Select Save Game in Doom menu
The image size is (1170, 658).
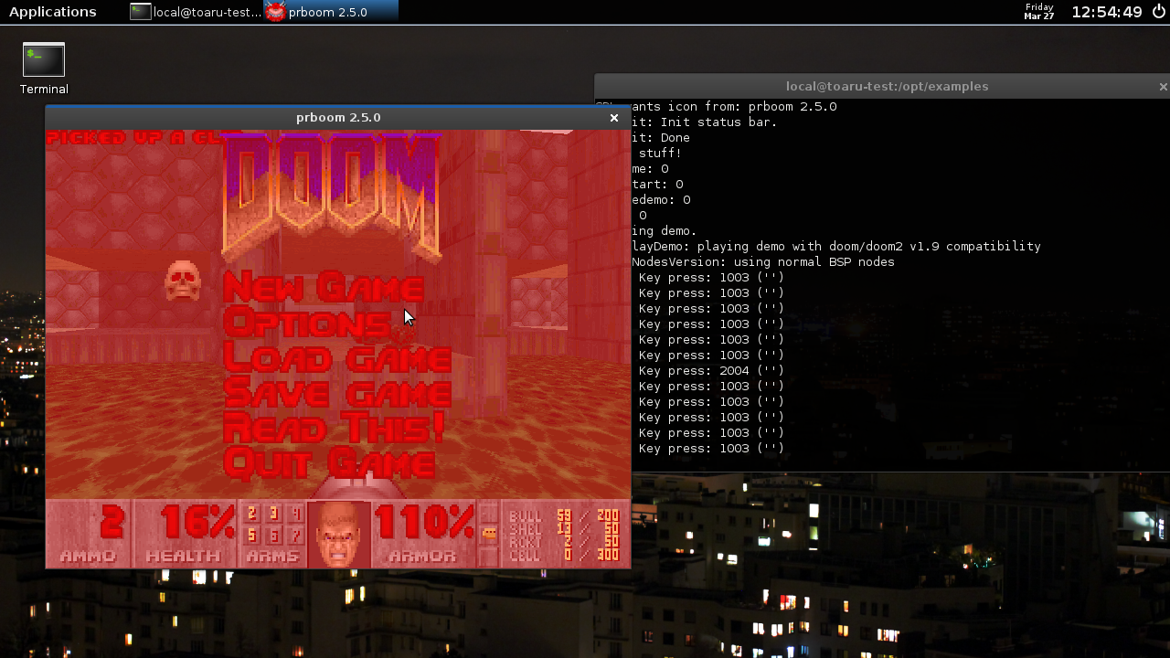pyautogui.click(x=336, y=392)
